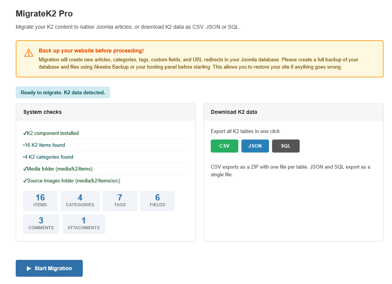Click the Back up your website heading
392x284 pixels.
point(91,51)
